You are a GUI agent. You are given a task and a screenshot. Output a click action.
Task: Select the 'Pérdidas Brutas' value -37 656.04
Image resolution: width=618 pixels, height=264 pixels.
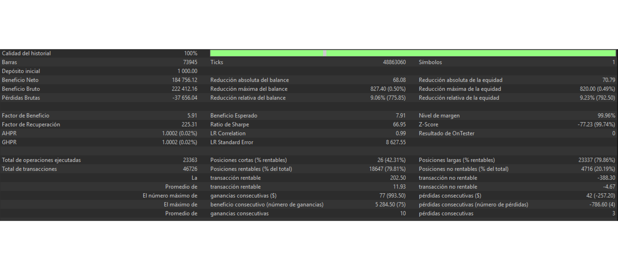tap(185, 98)
